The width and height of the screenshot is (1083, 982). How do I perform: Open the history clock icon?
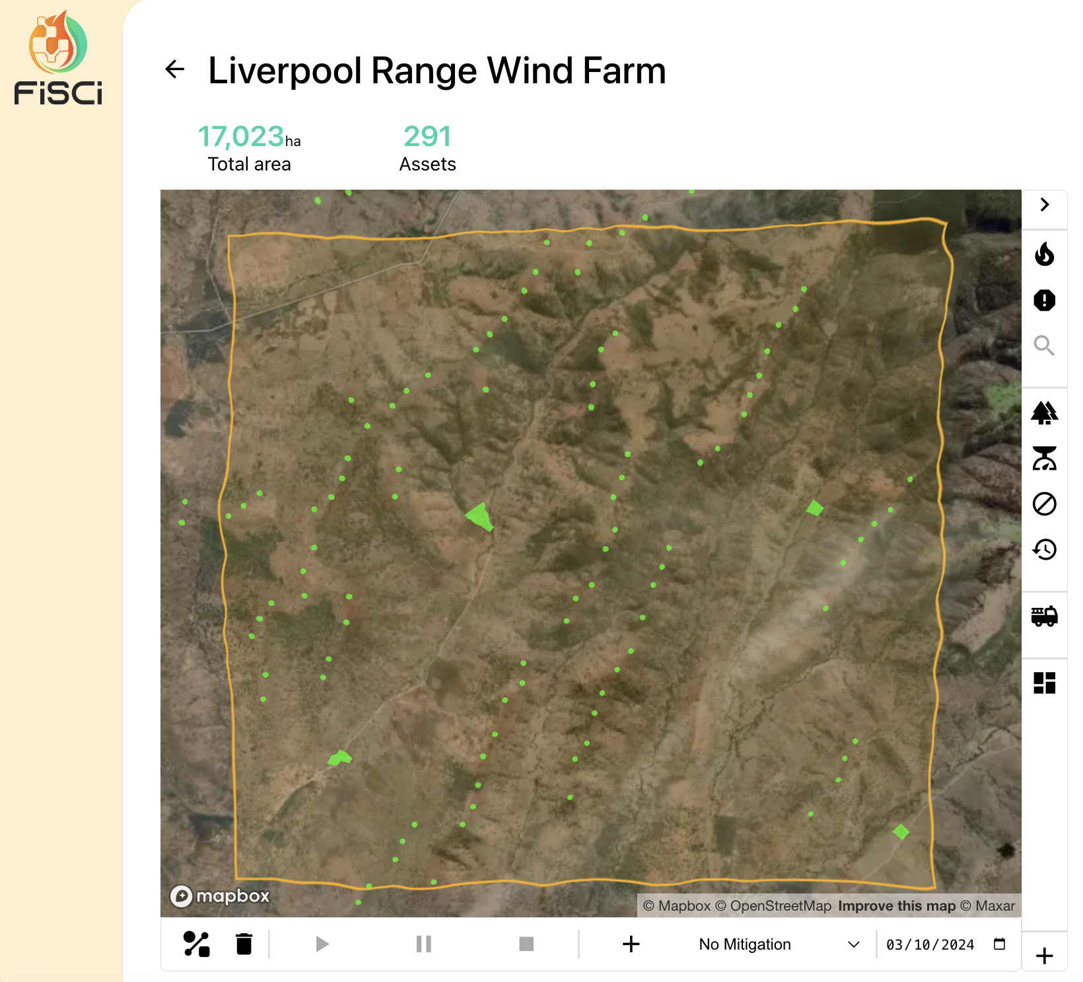point(1045,549)
